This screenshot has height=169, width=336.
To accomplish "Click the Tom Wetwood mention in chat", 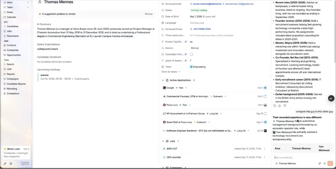I will pyautogui.click(x=282, y=132).
